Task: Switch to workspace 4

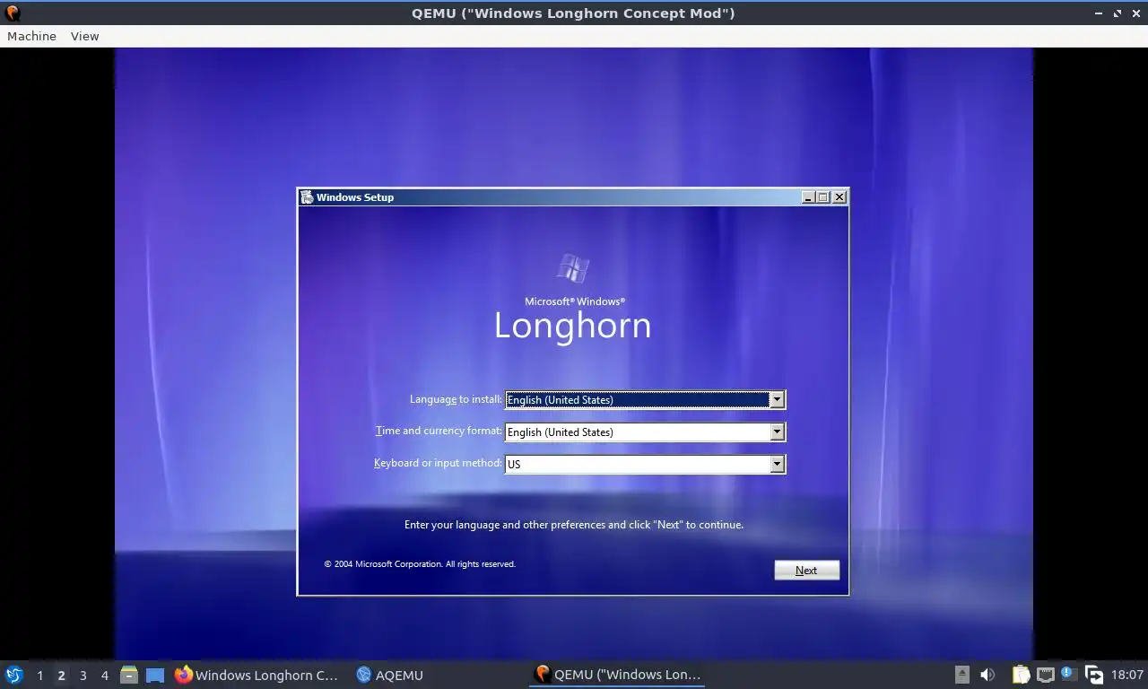Action: point(104,676)
